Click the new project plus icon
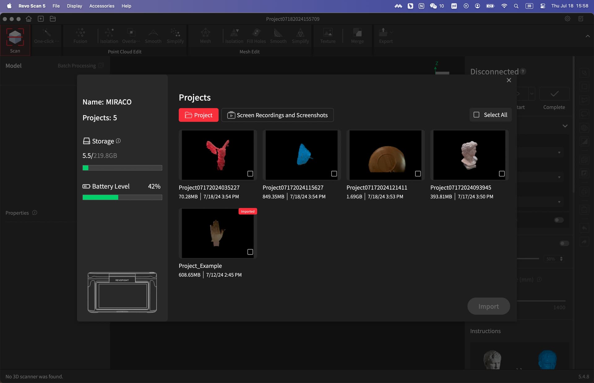 tap(41, 19)
